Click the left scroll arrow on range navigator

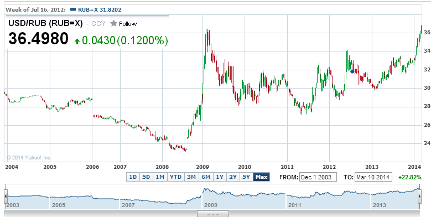point(6,196)
